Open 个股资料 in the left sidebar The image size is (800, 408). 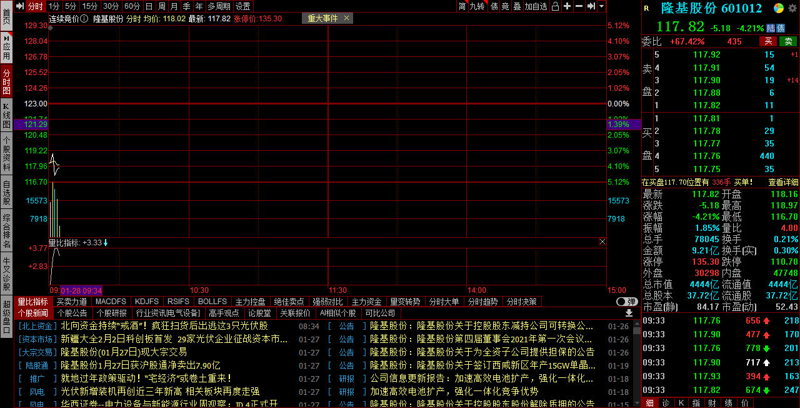pyautogui.click(x=6, y=154)
